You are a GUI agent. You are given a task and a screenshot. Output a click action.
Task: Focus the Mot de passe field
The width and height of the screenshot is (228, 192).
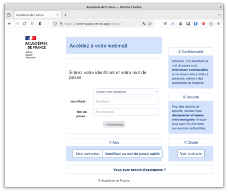point(126,112)
